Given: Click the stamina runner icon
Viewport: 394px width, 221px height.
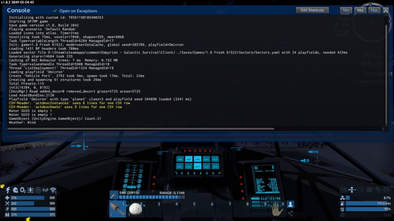Looking at the screenshot, I should point(7,209).
